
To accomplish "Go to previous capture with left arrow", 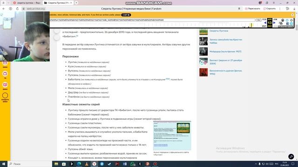I will click(x=265, y=23).
